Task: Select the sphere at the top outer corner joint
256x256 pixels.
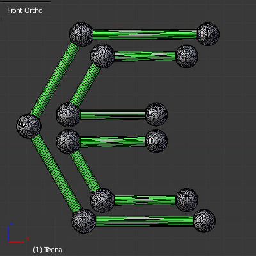Action: (81, 35)
